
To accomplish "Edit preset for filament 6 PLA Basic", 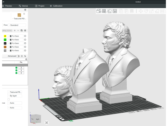I will [x=25, y=43].
